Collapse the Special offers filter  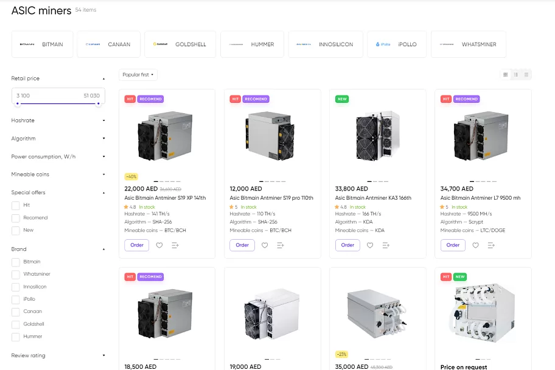[58, 192]
